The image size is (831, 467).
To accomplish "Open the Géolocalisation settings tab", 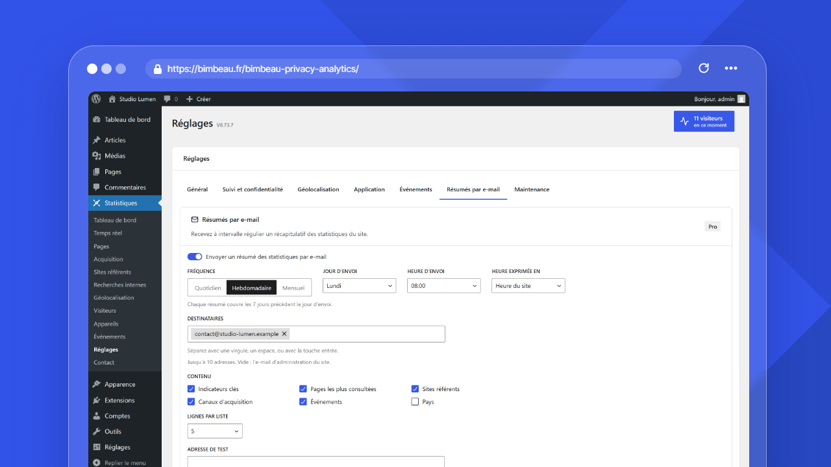I will point(318,189).
